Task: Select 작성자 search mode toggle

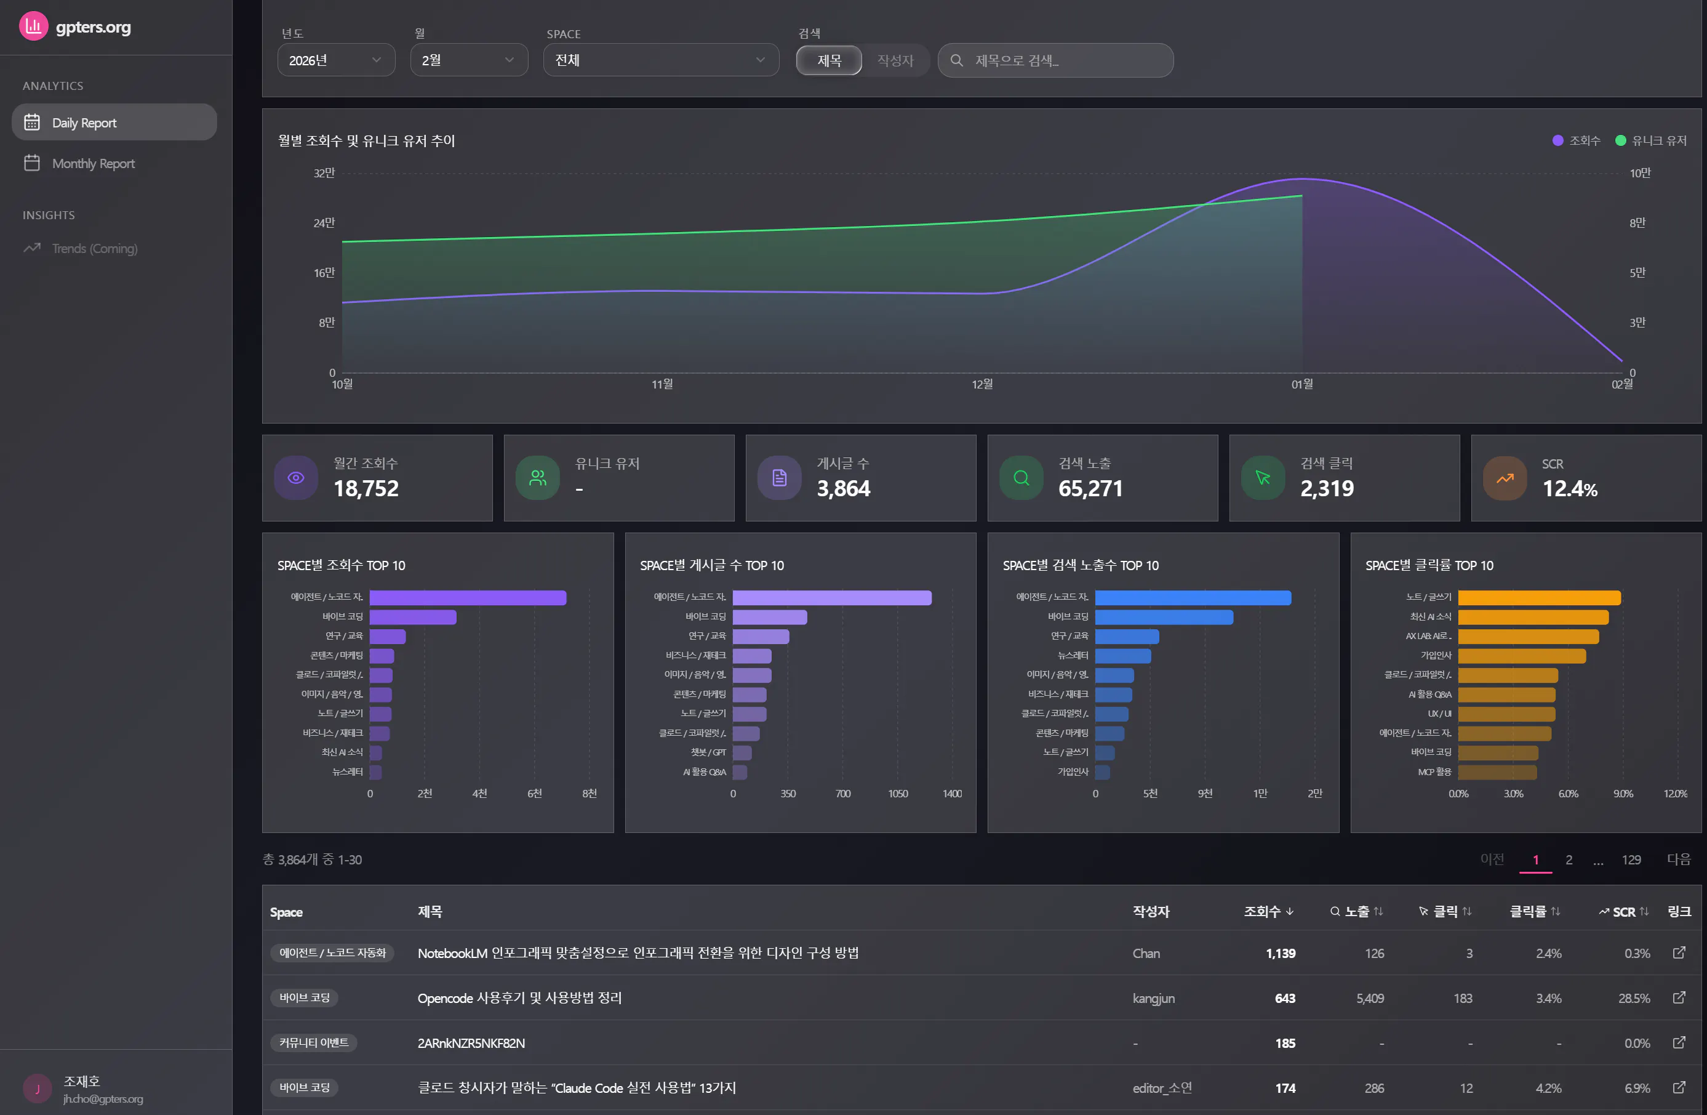Action: pos(895,60)
